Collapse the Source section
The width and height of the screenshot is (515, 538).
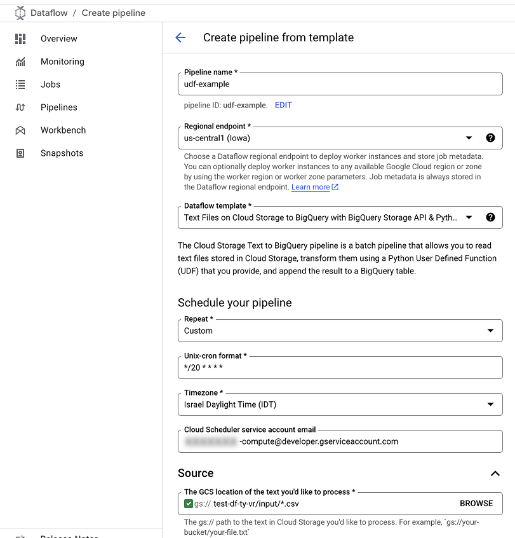tap(495, 473)
